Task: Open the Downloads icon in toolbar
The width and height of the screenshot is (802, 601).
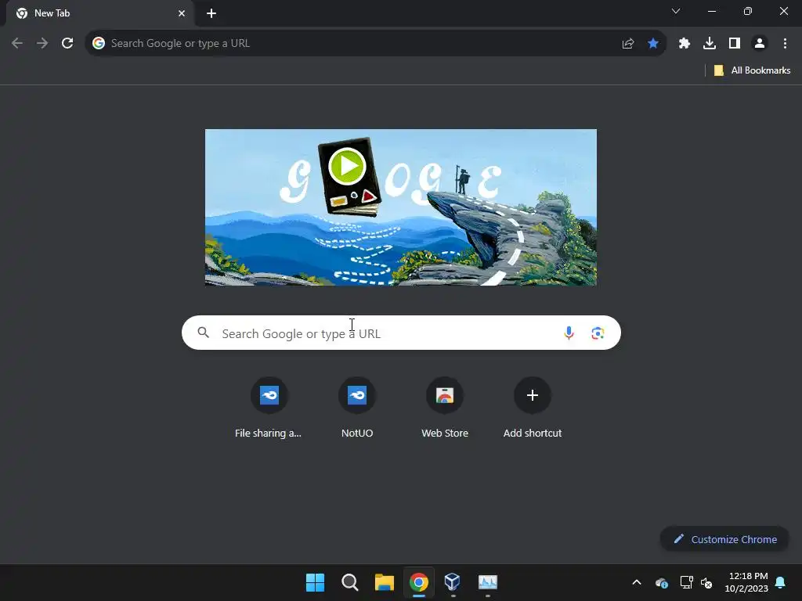Action: coord(710,44)
